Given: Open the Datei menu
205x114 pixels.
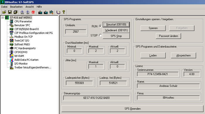Looking at the screenshot, I should [4, 7].
